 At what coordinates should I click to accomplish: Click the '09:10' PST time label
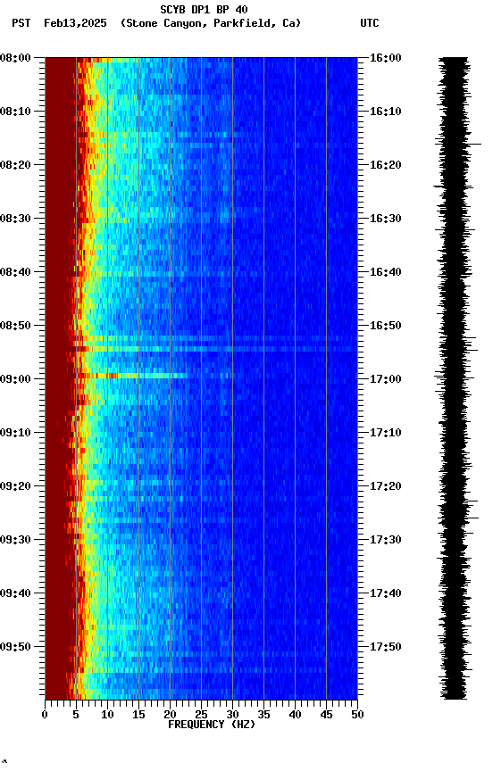point(15,433)
